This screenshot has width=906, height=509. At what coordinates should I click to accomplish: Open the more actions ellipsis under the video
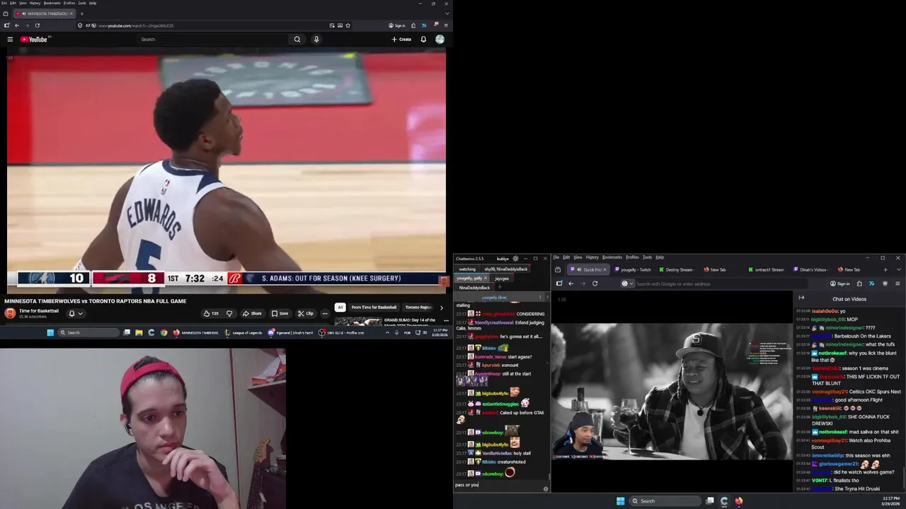click(325, 313)
